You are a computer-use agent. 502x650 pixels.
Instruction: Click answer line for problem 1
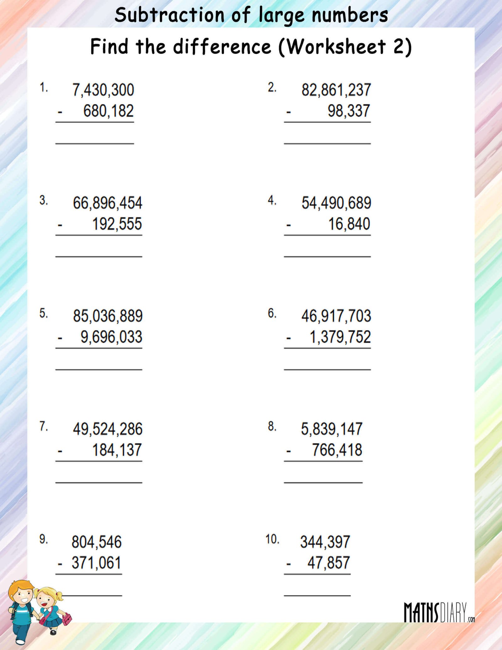pos(95,144)
